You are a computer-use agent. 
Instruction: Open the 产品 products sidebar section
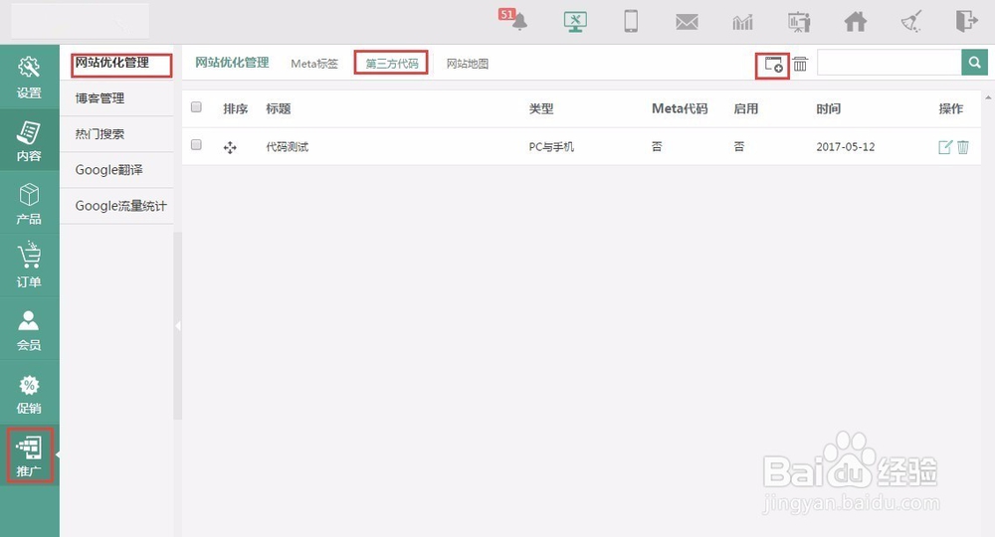pyautogui.click(x=29, y=203)
